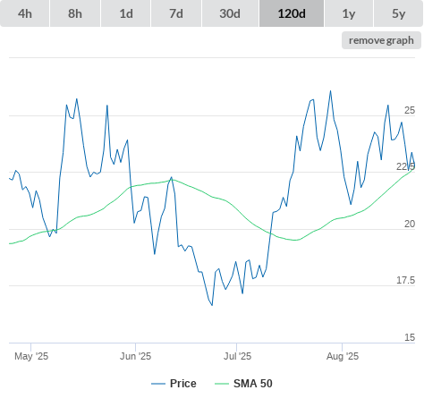Click the blue Price legend line marker
The height and width of the screenshot is (407, 424).
[x=158, y=384]
